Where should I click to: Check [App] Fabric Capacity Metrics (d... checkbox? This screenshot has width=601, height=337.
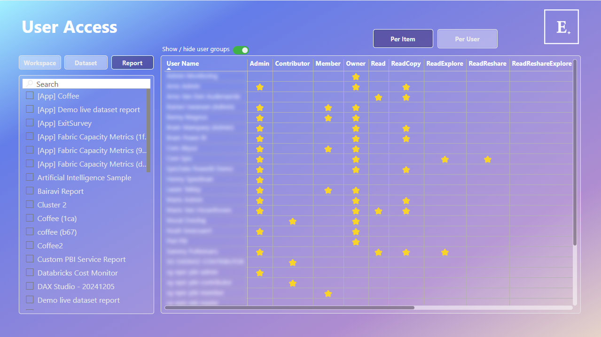coord(30,164)
